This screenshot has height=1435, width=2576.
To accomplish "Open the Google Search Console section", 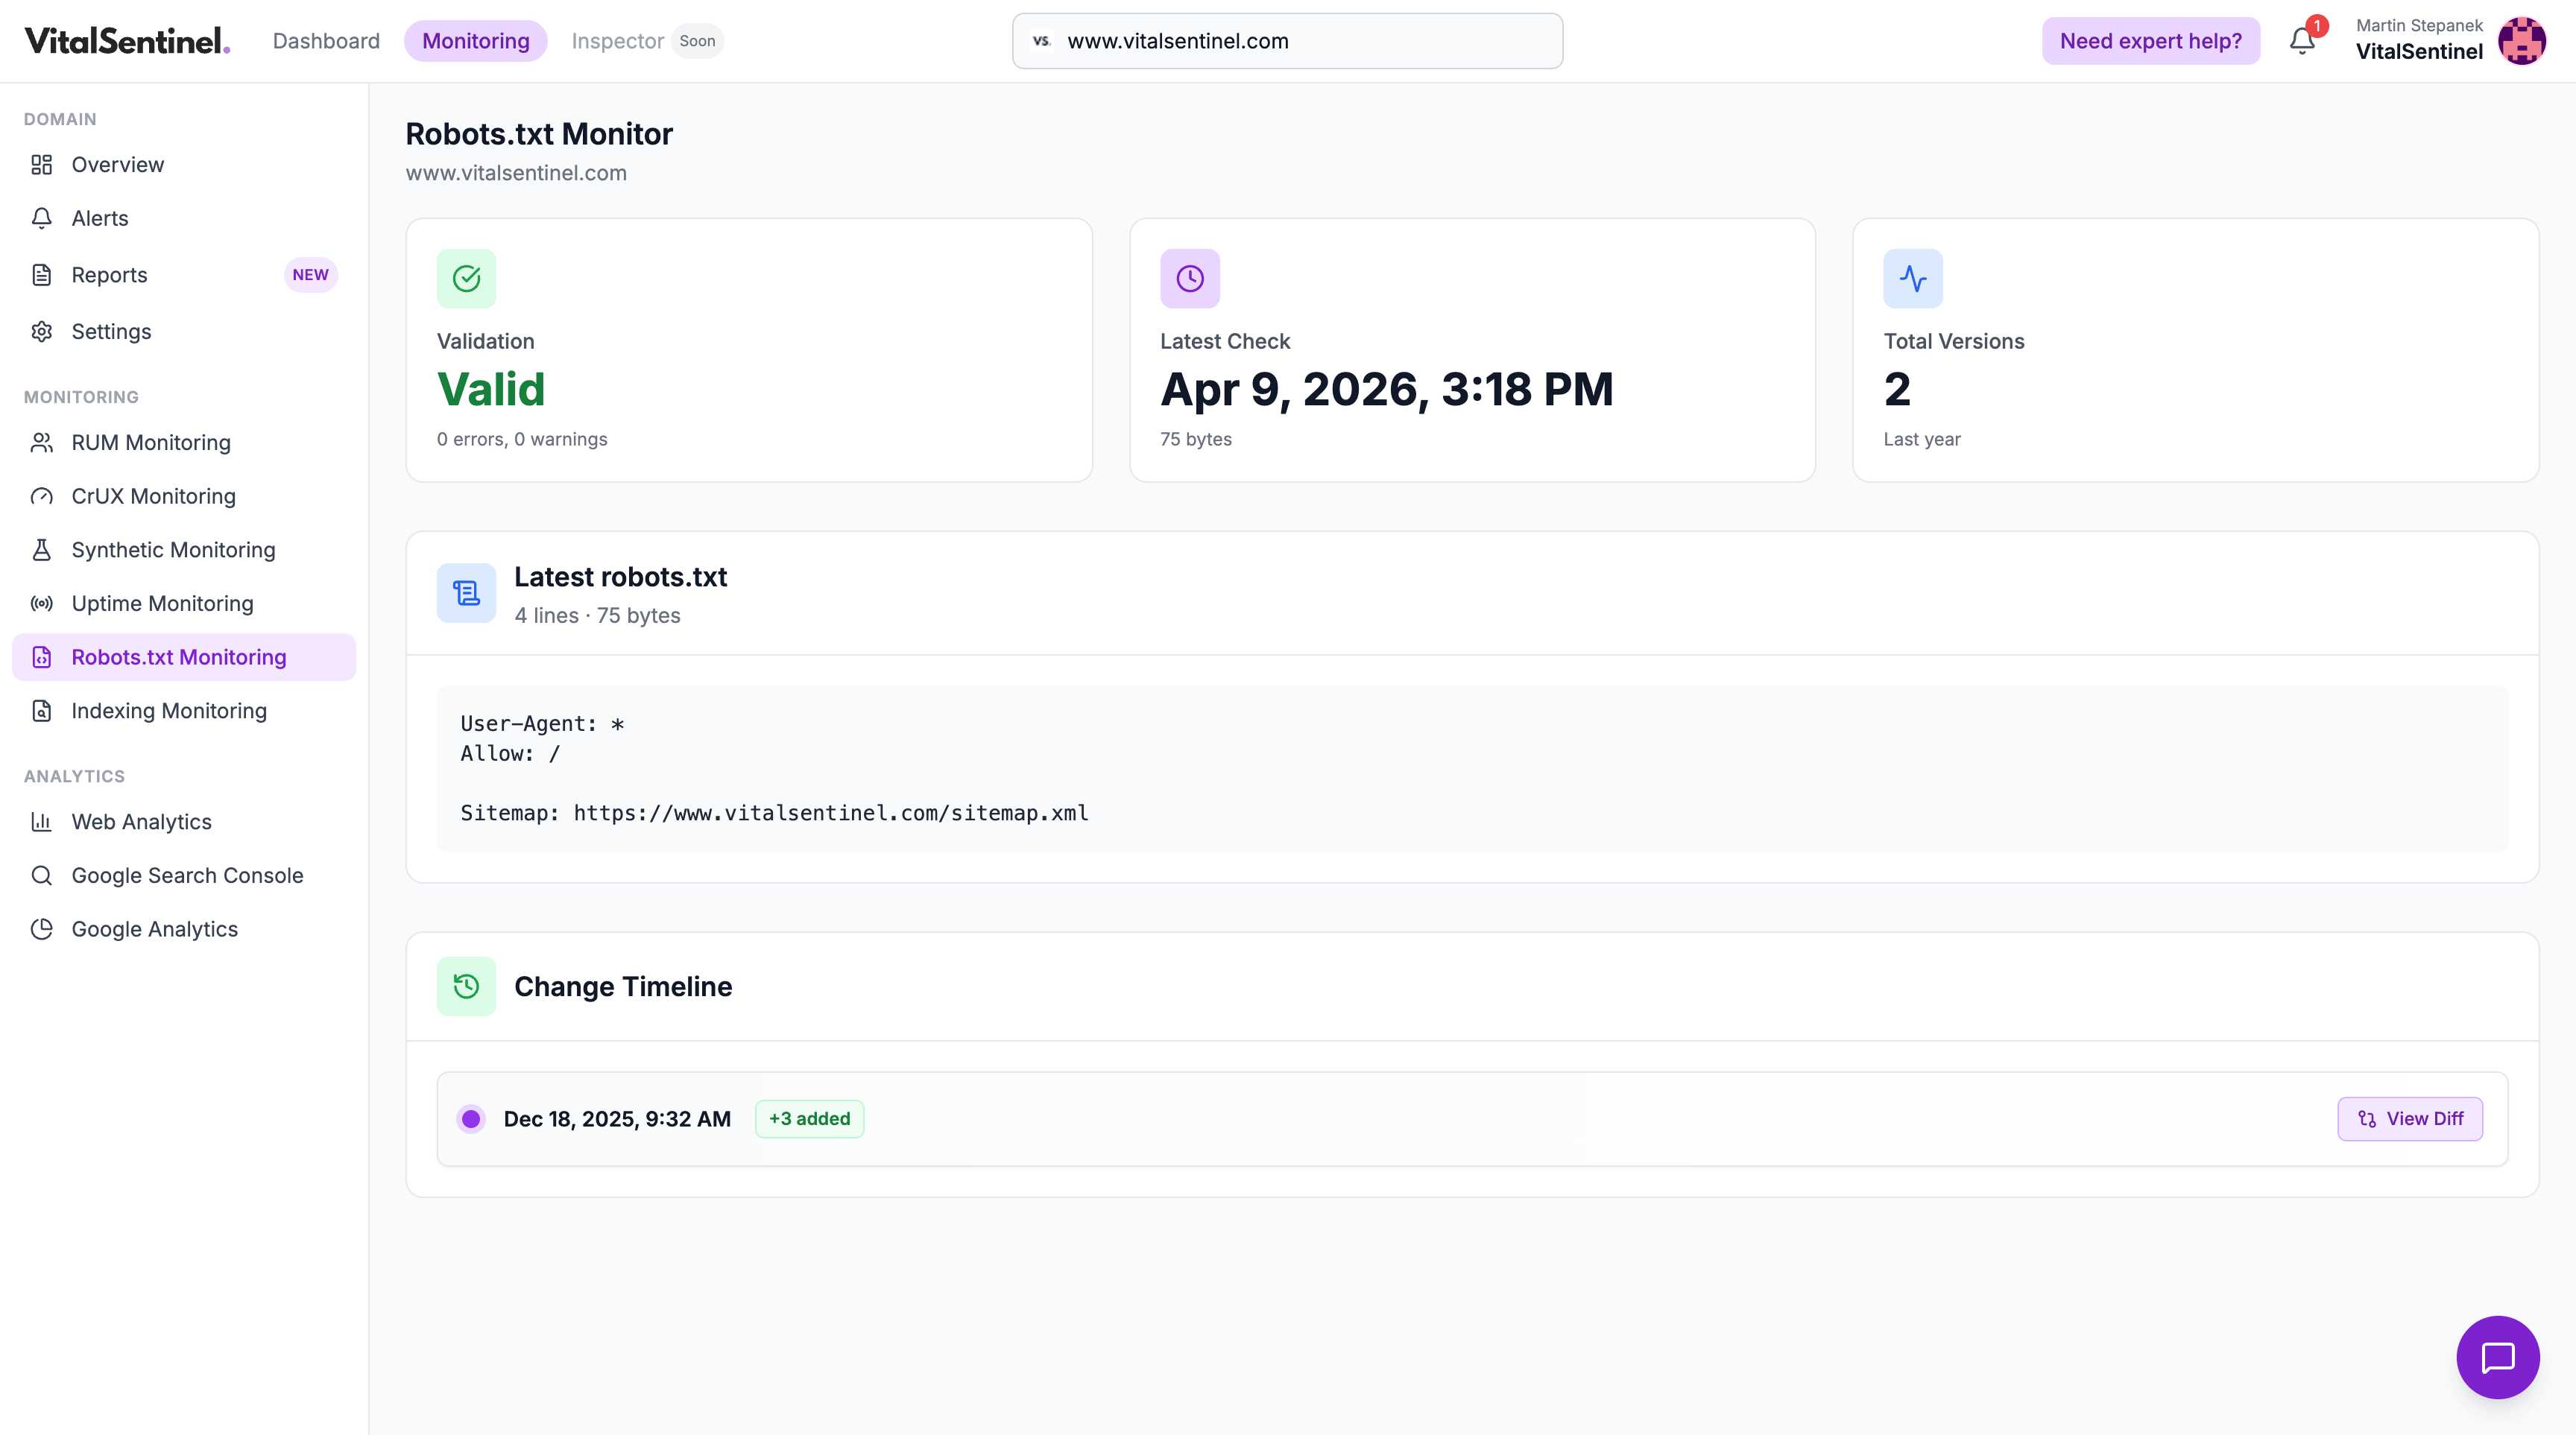I will click(x=187, y=875).
